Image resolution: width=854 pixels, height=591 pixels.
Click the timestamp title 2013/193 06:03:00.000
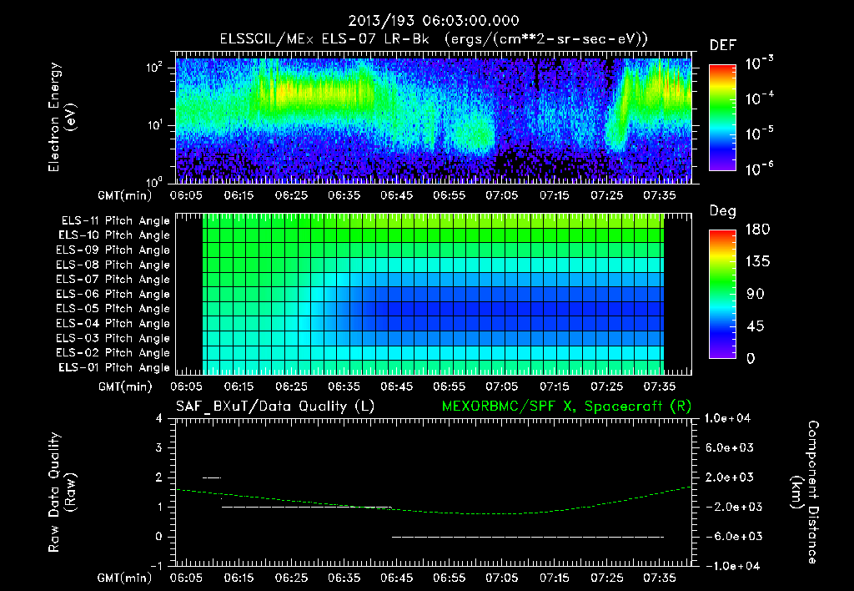click(x=434, y=21)
